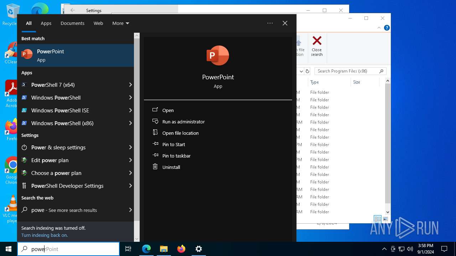Expand Windows PowerShell options arrow
The image size is (456, 256).
pyautogui.click(x=130, y=97)
